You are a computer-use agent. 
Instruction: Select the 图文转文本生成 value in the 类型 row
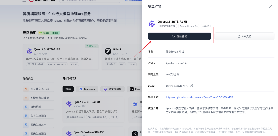point(175,52)
